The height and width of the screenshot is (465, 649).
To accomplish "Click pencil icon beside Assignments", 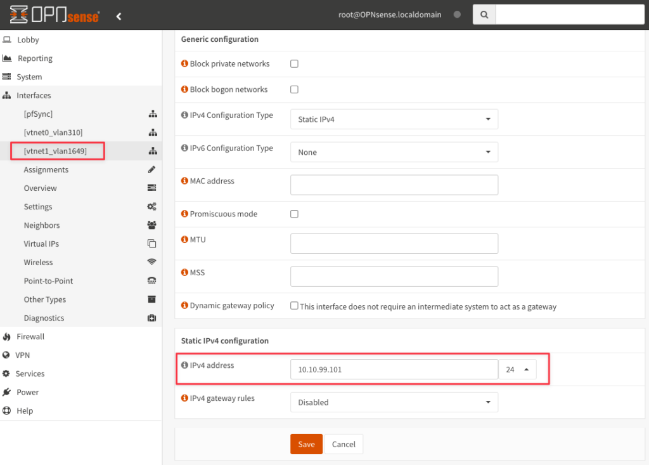I will [152, 169].
